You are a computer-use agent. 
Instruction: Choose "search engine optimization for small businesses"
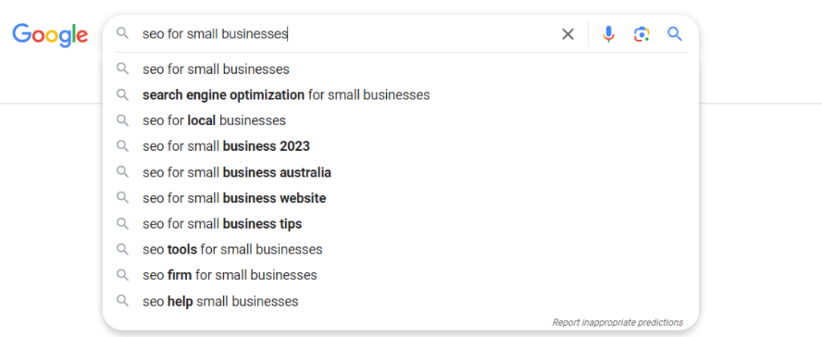click(x=286, y=95)
